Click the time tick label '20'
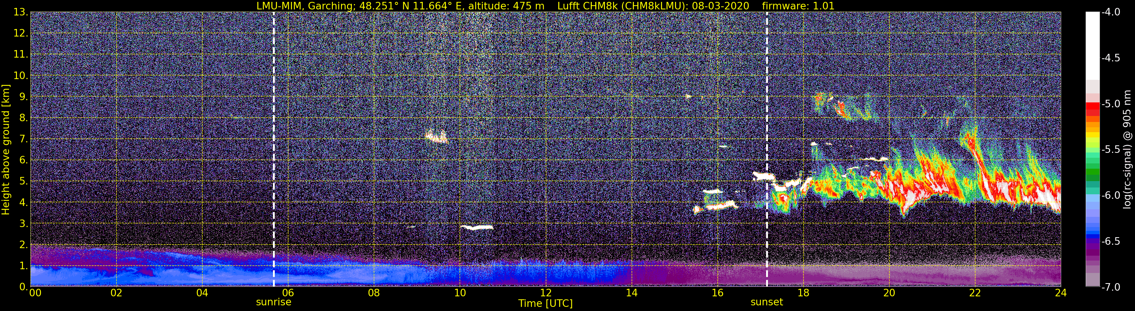 click(889, 293)
